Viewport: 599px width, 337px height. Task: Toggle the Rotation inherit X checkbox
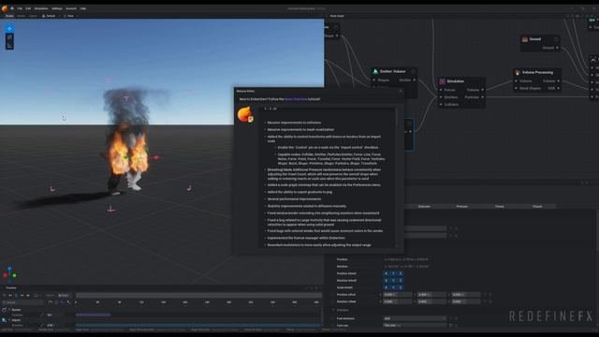point(386,281)
